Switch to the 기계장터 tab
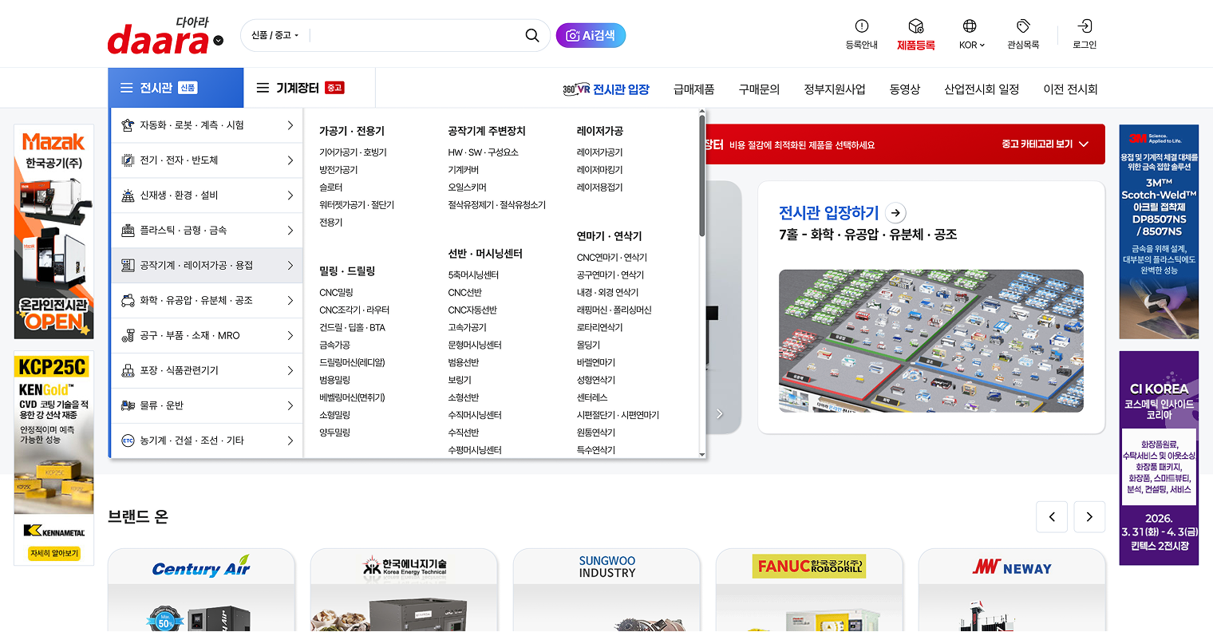Screen dimensions: 1213x632 click(310, 88)
